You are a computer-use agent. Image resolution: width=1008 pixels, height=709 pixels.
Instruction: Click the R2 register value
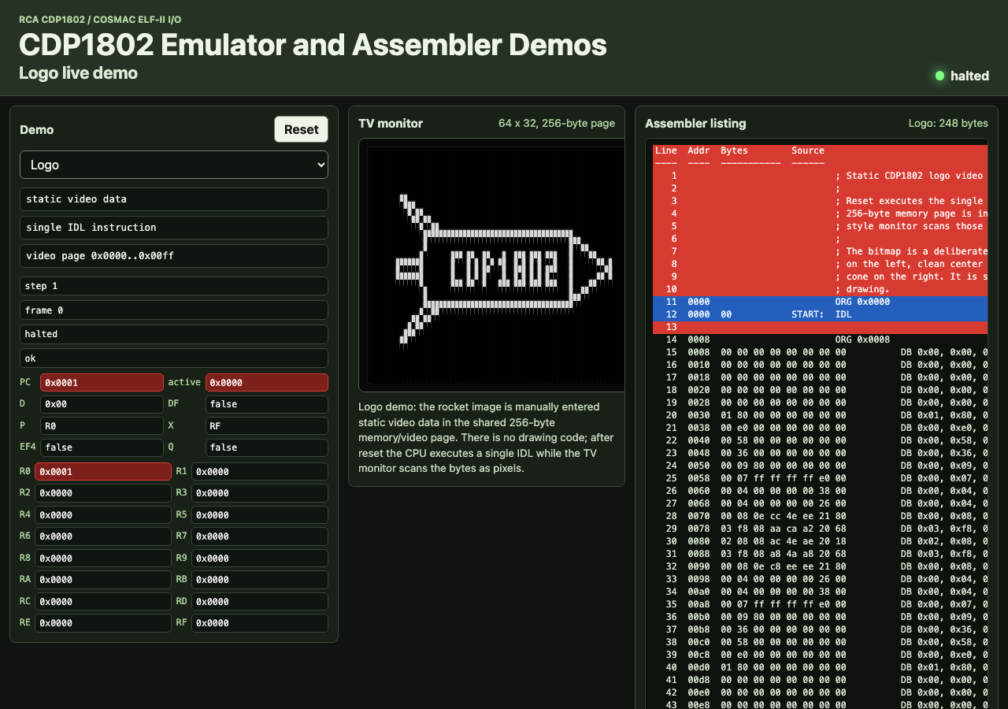103,493
